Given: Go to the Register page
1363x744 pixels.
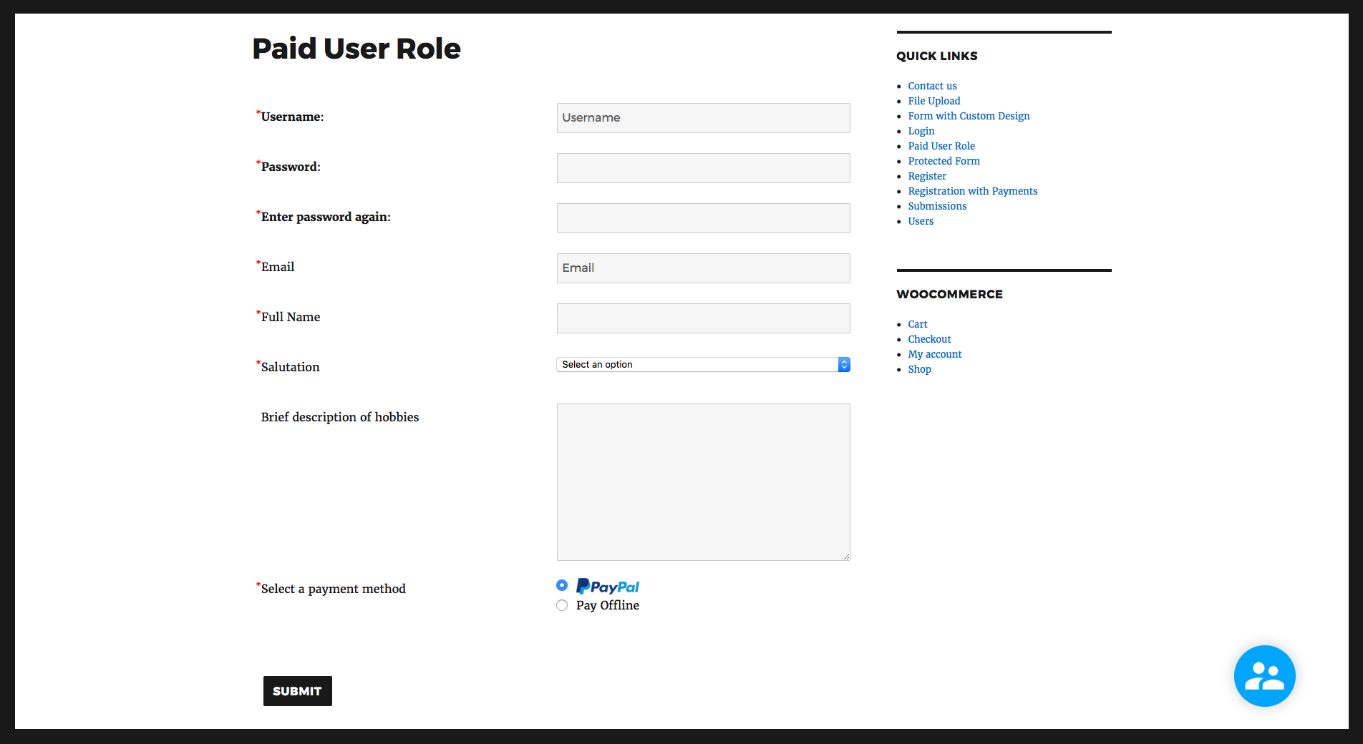Looking at the screenshot, I should click(927, 175).
